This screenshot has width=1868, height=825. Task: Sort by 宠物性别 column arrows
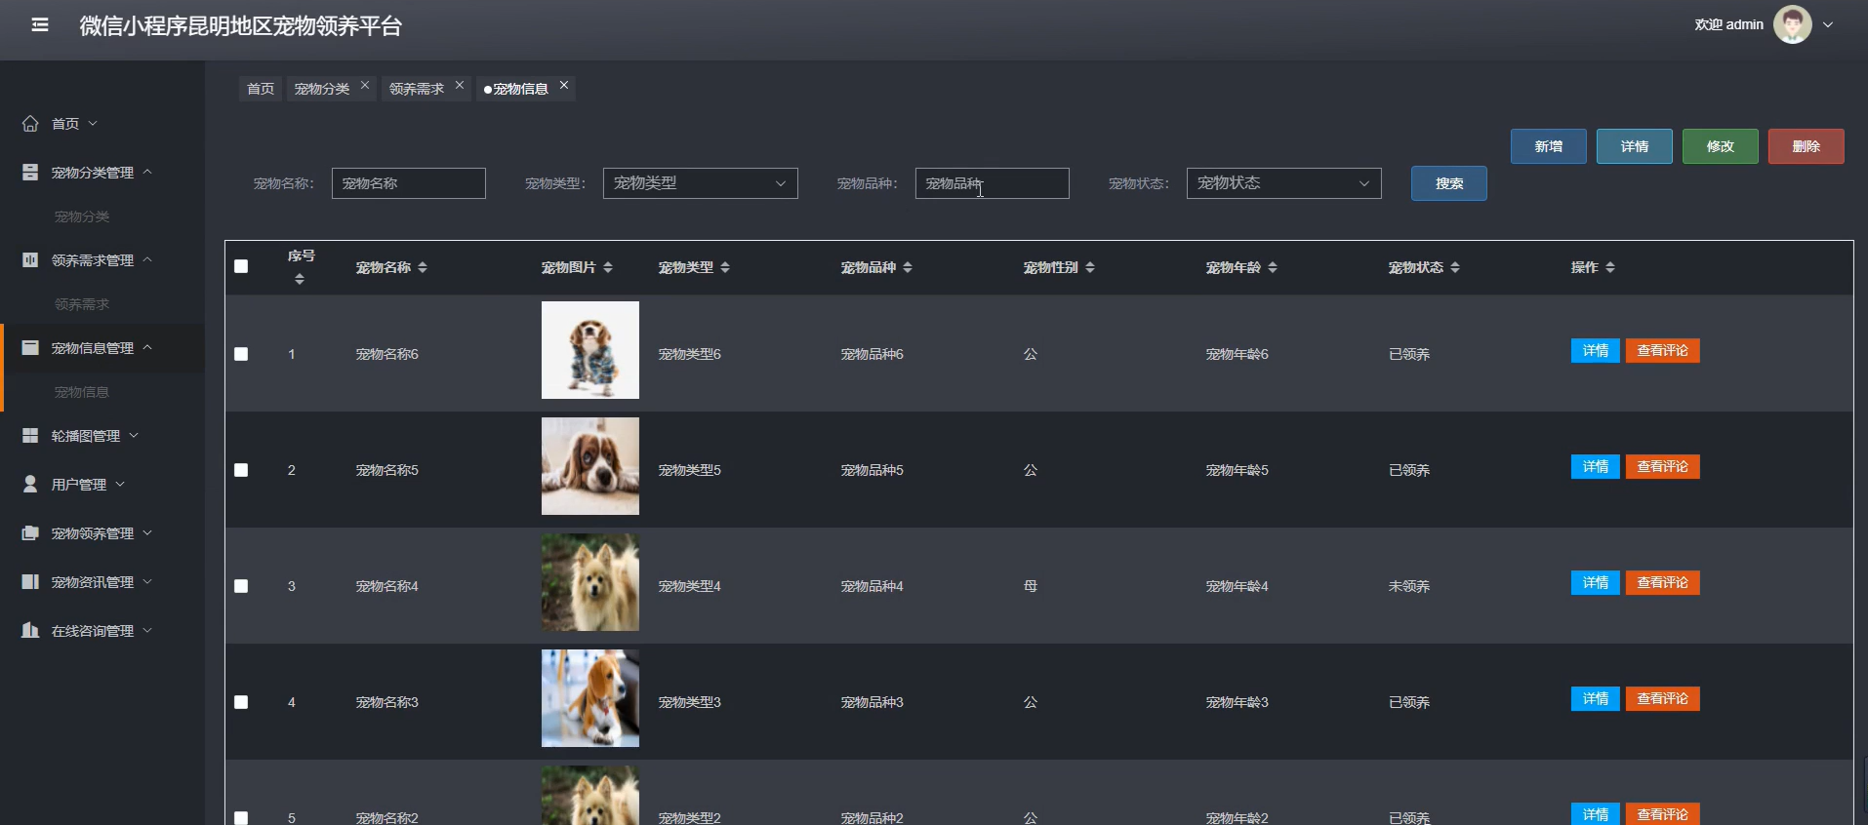1090,267
